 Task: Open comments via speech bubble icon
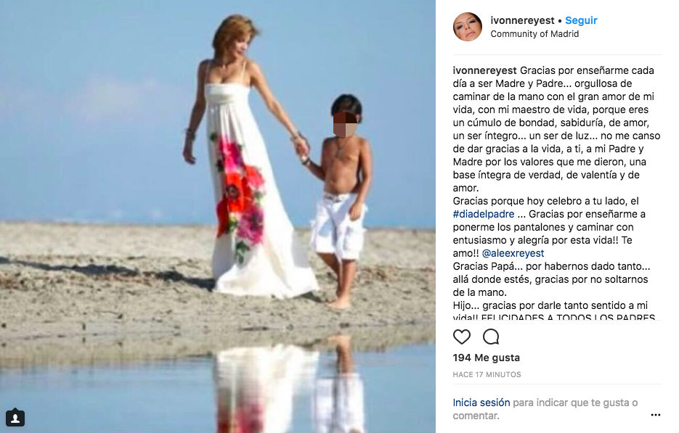click(491, 337)
